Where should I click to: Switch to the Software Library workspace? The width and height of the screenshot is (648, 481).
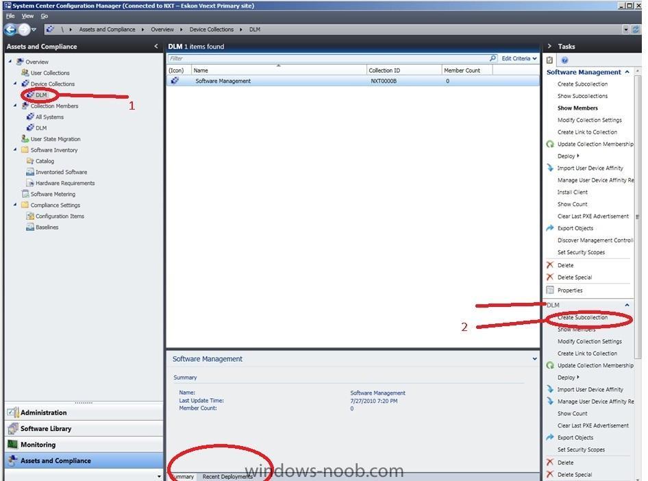[84, 428]
